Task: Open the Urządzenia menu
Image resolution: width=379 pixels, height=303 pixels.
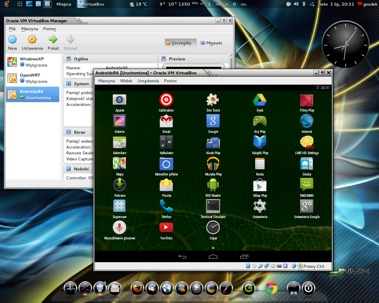Action: [x=148, y=81]
